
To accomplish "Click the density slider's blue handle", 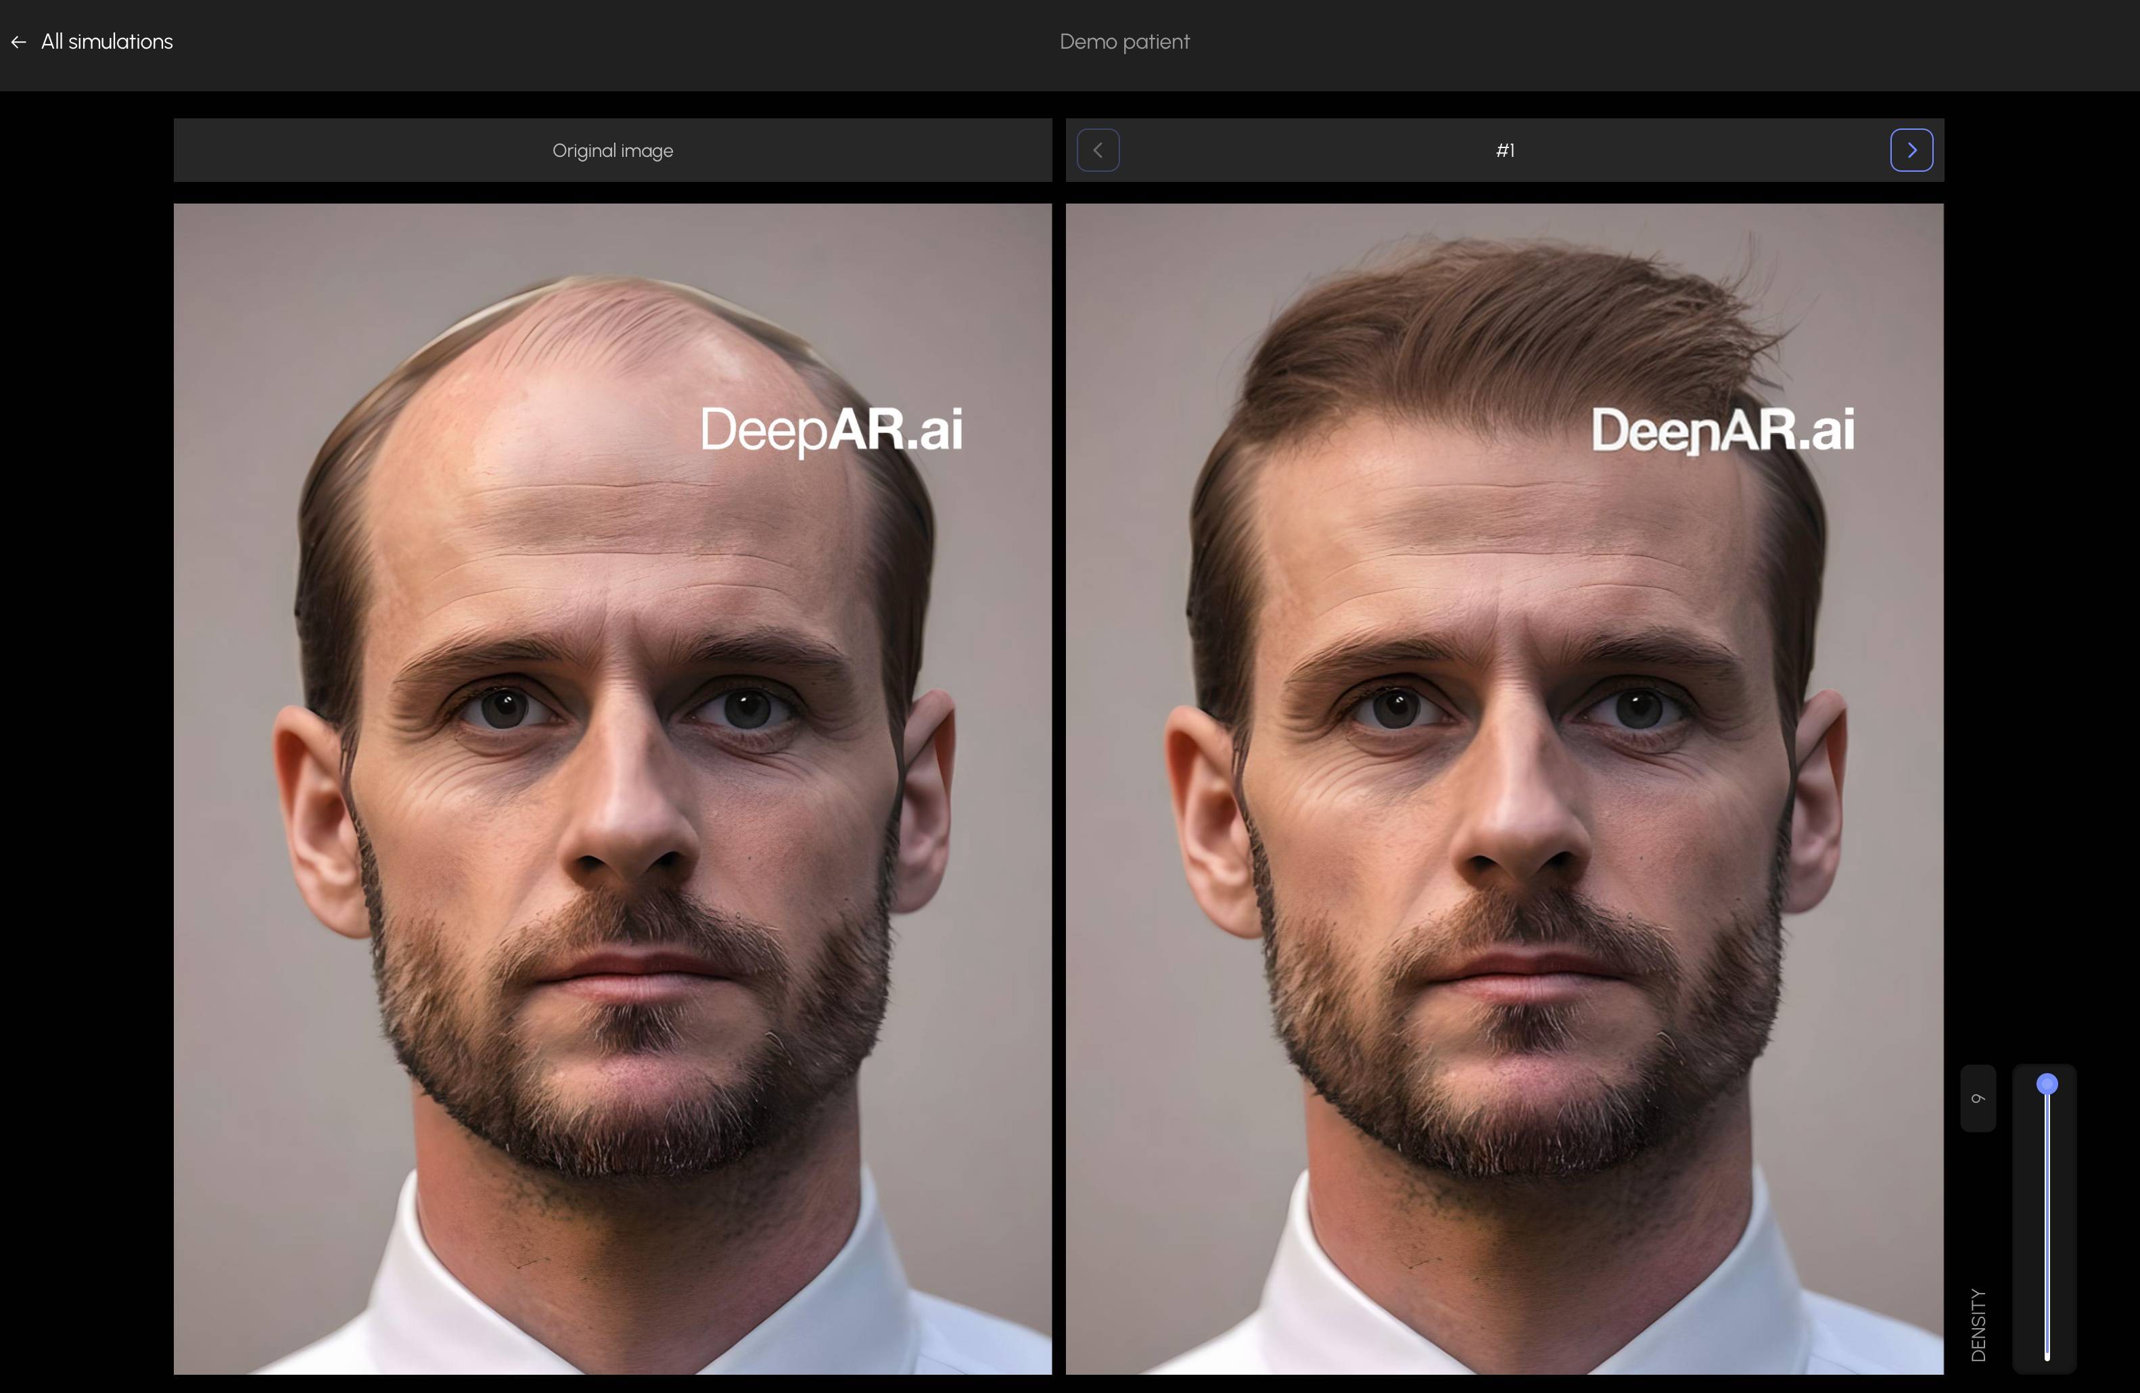I will point(2047,1084).
